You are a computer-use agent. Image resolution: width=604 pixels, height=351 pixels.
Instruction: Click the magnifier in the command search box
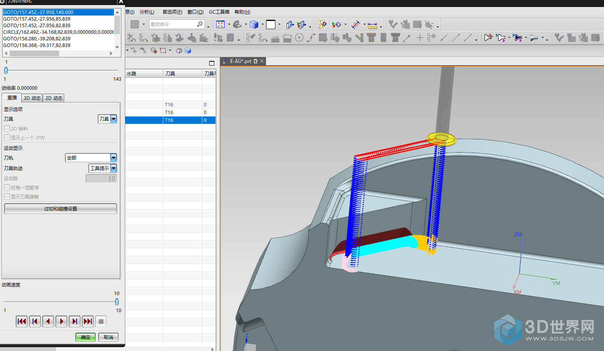pos(200,24)
